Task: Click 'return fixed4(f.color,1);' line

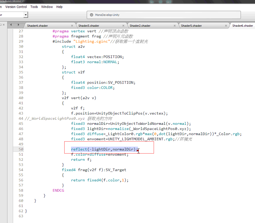Action: click(x=100, y=180)
